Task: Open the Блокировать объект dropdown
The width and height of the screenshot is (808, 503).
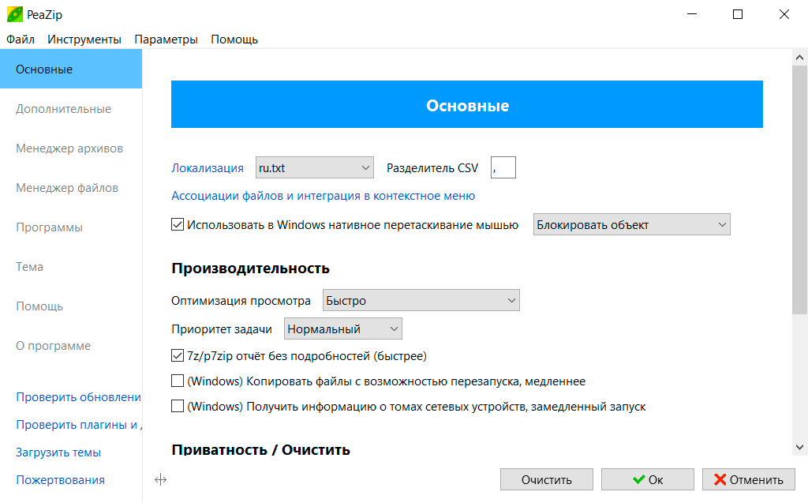Action: pos(632,224)
